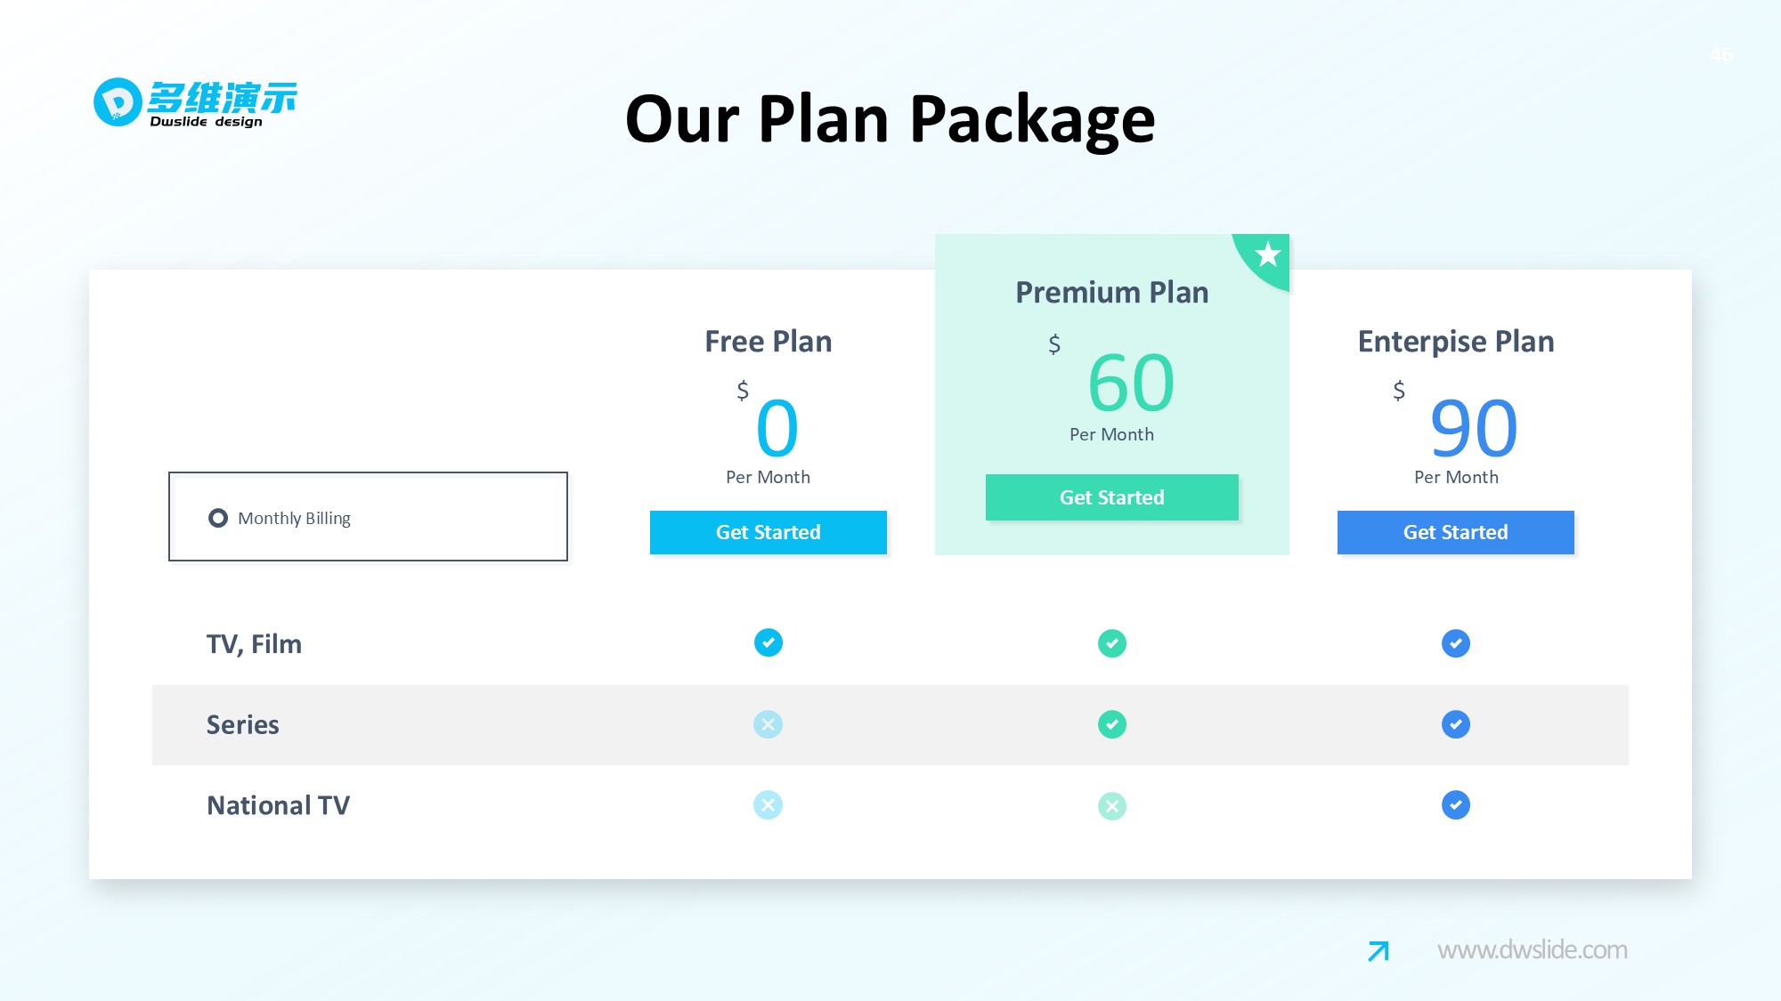Click the Enterprise TV, Film checkmark
This screenshot has width=1781, height=1001.
(1455, 643)
